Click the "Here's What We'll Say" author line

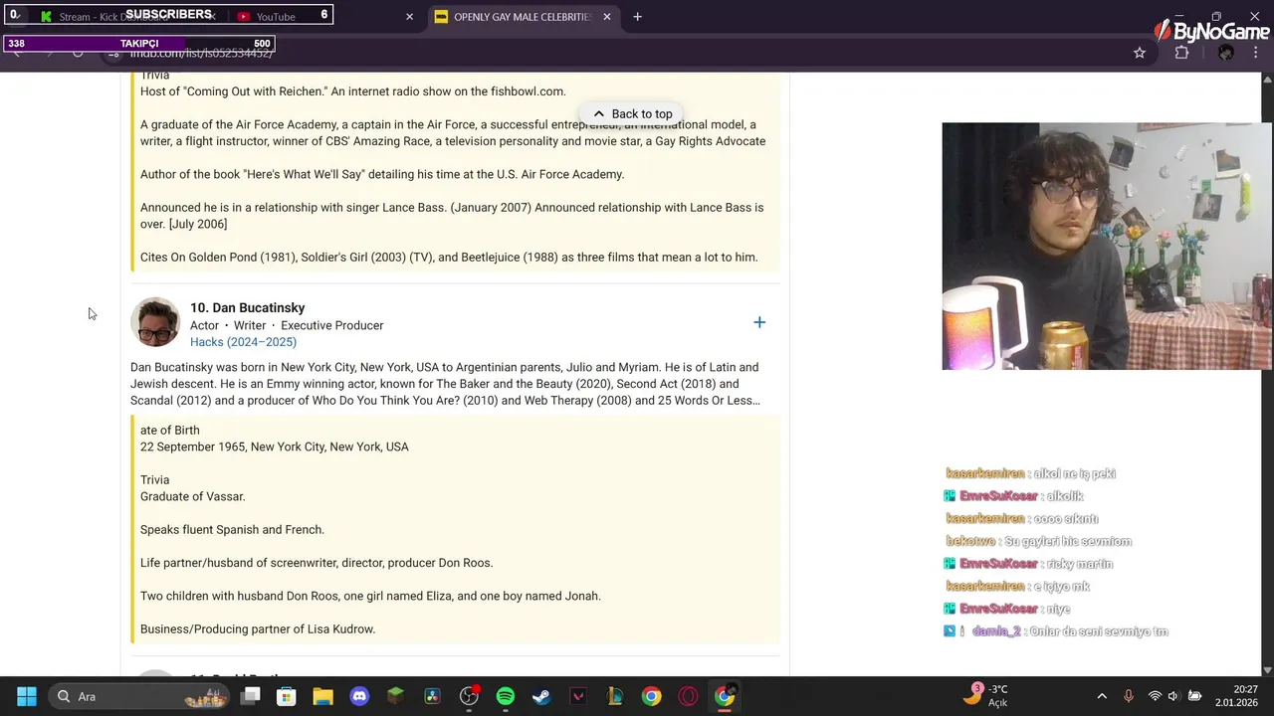382,174
